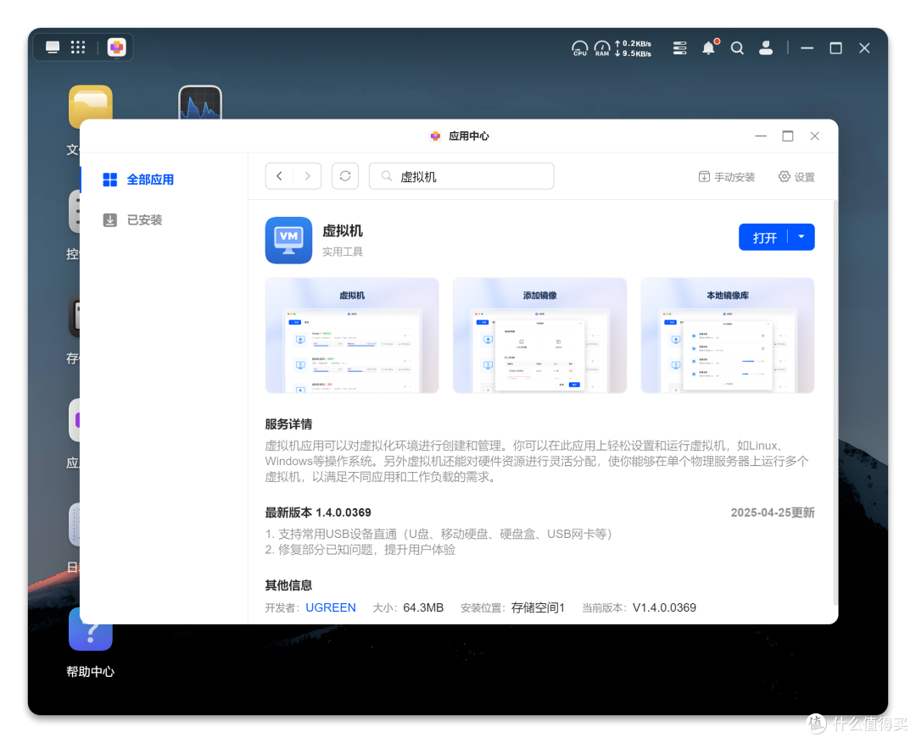Open the notifications bell icon
The image size is (916, 743).
pos(709,47)
